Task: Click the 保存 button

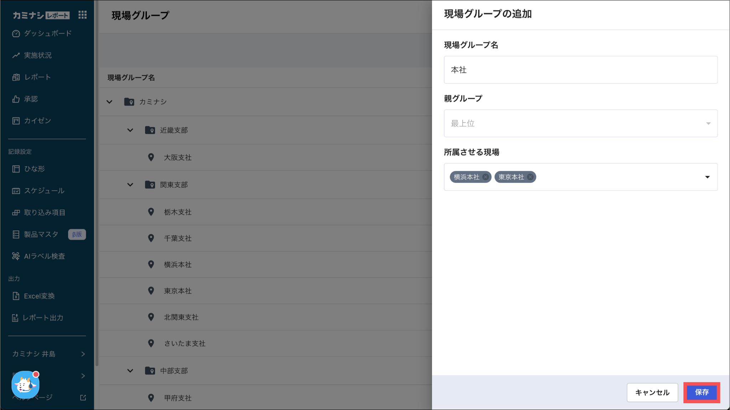Action: (x=701, y=392)
